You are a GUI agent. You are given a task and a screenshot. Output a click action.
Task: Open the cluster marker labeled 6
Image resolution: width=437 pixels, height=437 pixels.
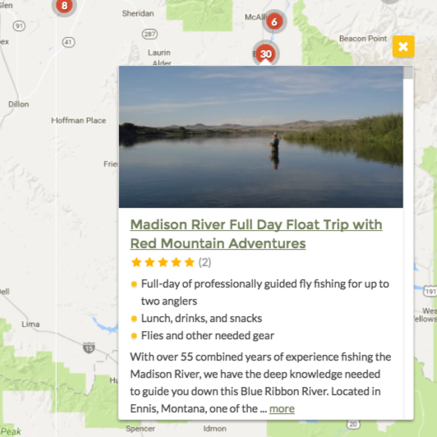click(x=274, y=21)
